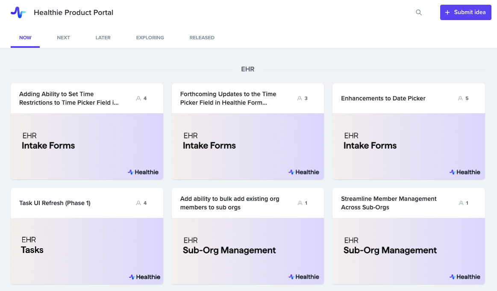Open the Forthcoming Updates Intake Forms thumbnail
This screenshot has width=497, height=291.
tap(247, 146)
